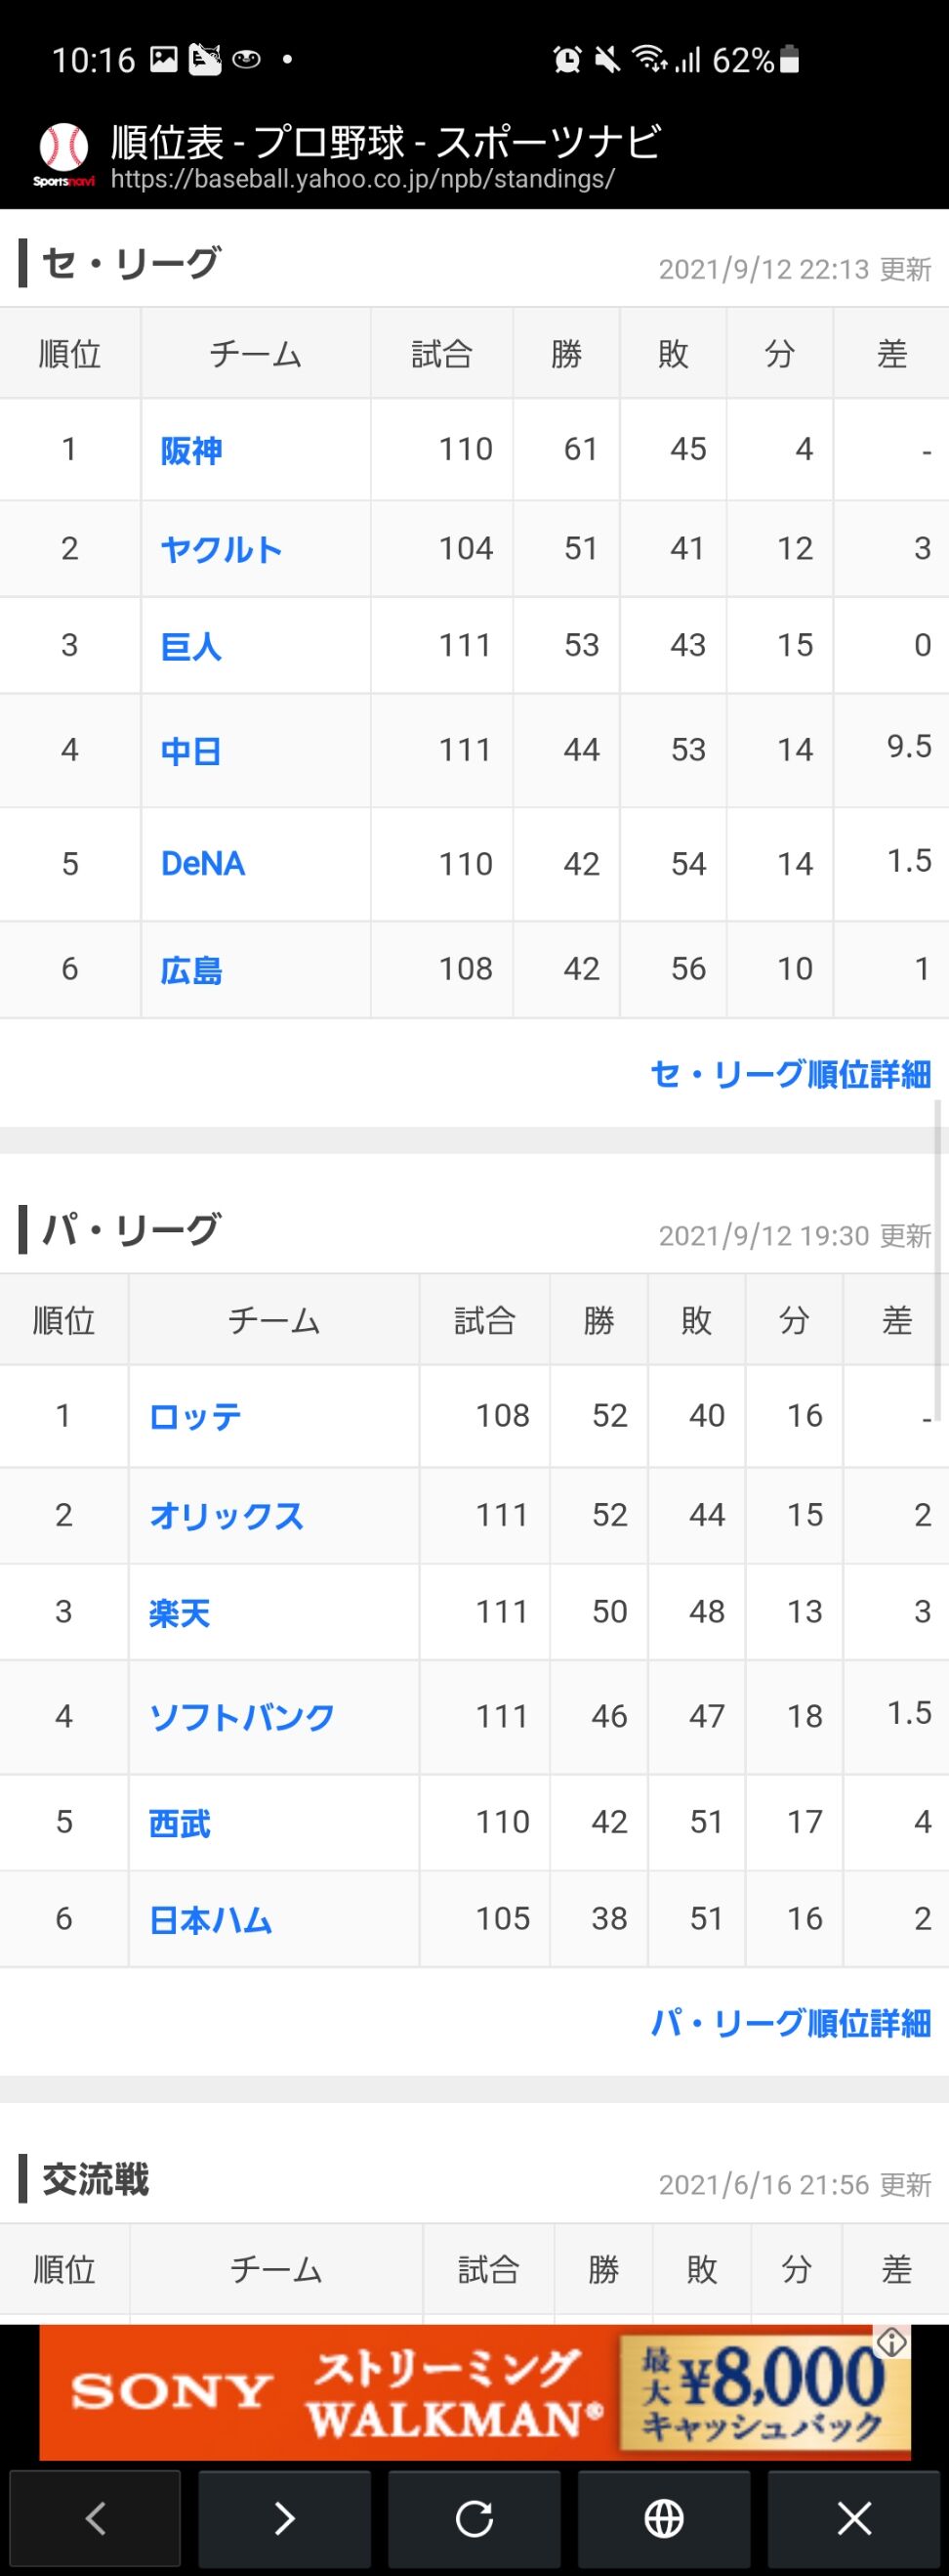Tap the page URL in the header
Screen dimensions: 949x2576
pyautogui.click(x=362, y=179)
